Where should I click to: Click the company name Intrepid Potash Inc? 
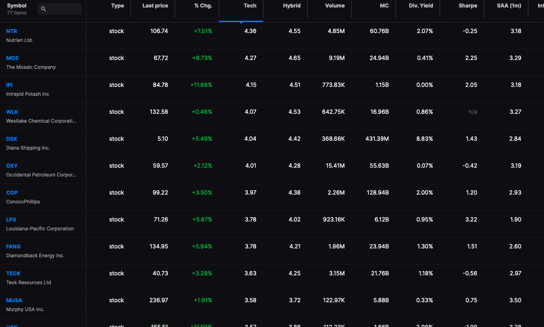tap(28, 94)
